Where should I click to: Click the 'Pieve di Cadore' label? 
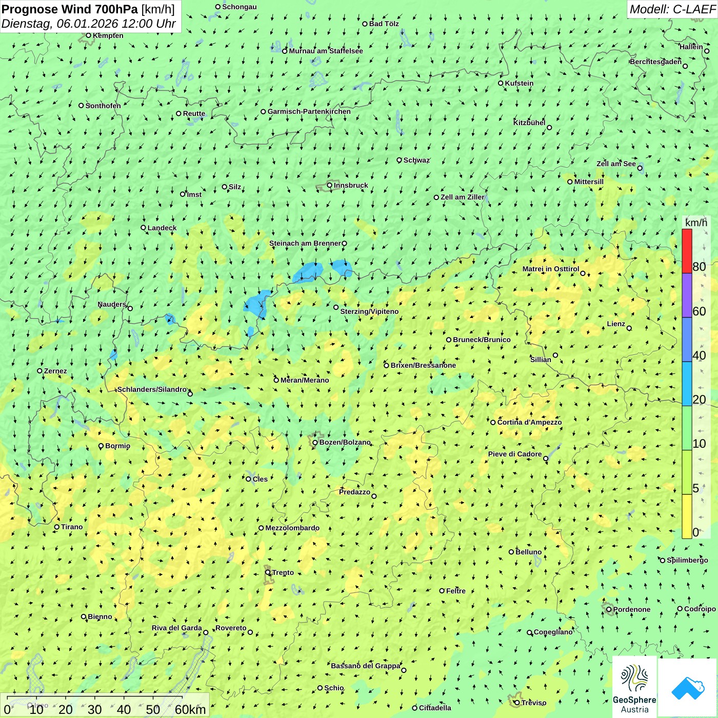(514, 454)
